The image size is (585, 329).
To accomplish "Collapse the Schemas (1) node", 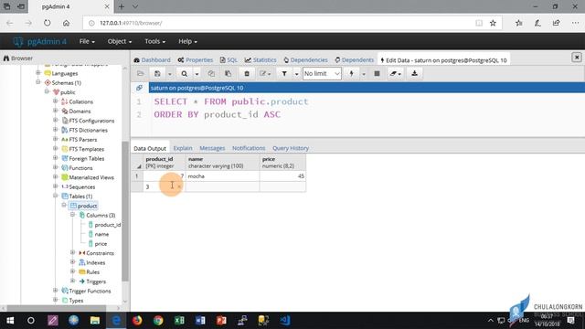I will [38, 82].
